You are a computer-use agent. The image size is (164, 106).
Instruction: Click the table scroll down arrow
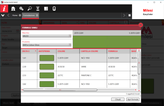coord(139,90)
